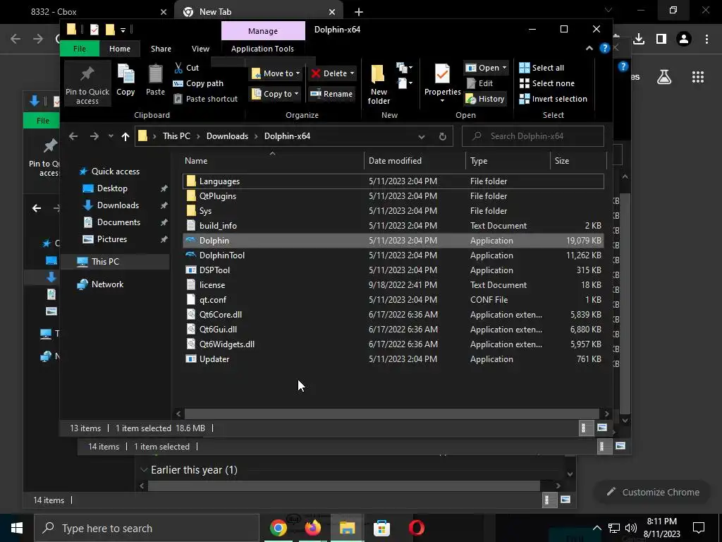Switch to the View ribbon tab
Image resolution: width=722 pixels, height=542 pixels.
(x=200, y=49)
